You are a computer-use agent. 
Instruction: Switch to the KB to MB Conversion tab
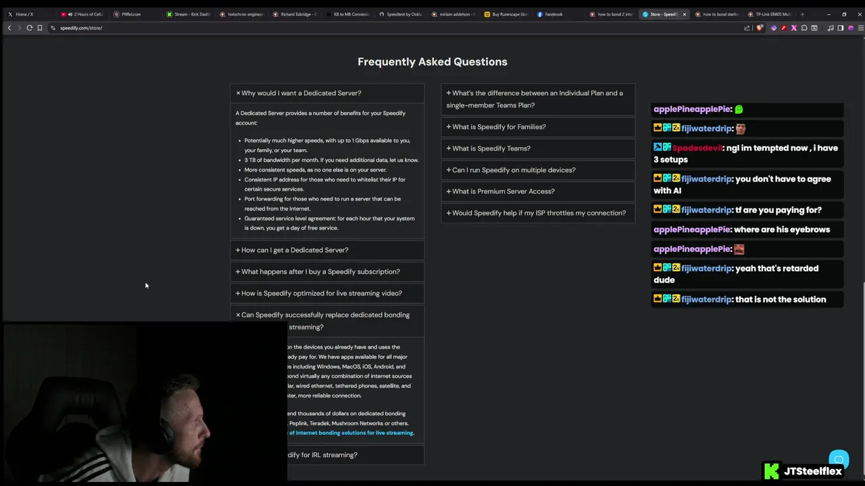point(347,14)
